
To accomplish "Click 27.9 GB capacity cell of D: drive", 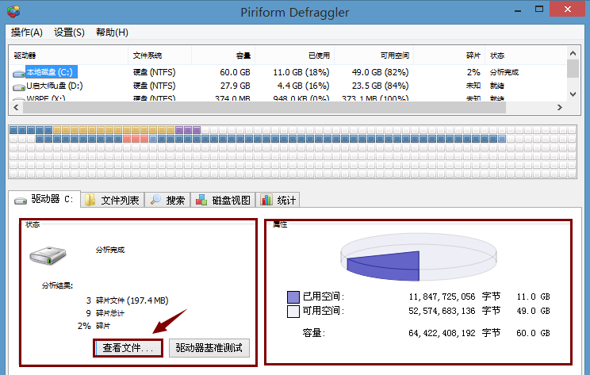I will coord(236,86).
